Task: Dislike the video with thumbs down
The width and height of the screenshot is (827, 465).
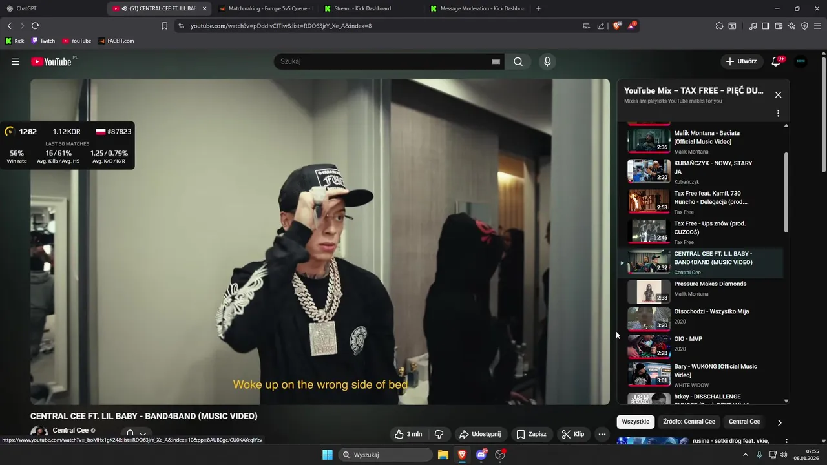Action: 439,434
